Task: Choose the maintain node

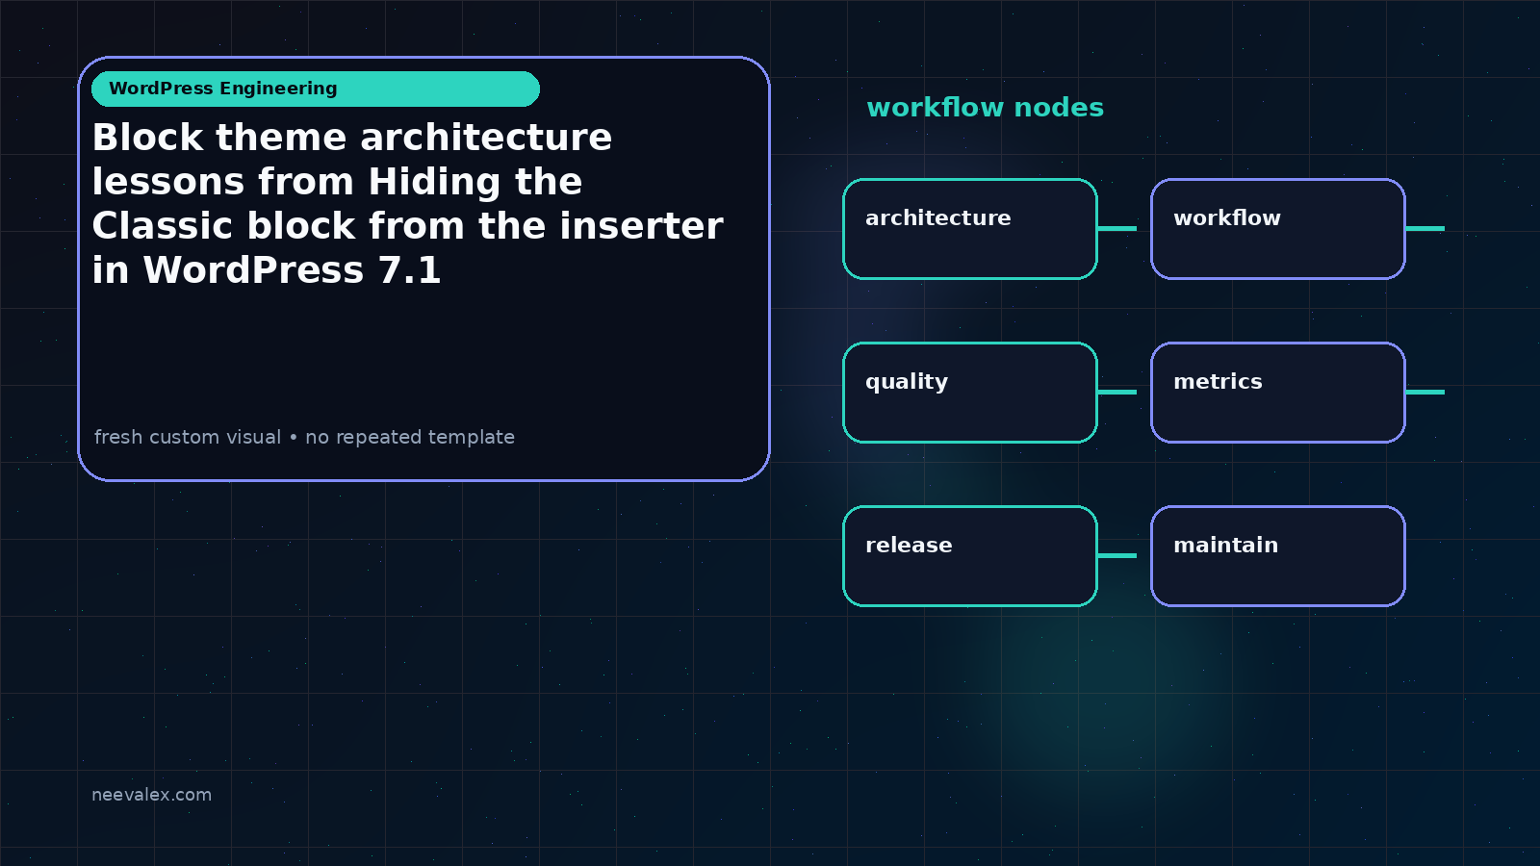Action: (x=1278, y=556)
